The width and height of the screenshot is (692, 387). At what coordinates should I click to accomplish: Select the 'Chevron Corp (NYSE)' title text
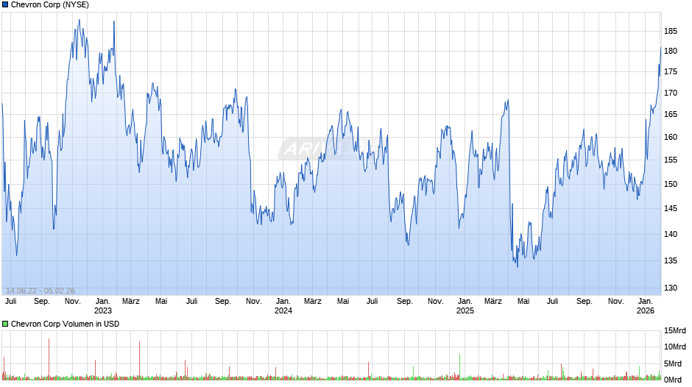click(50, 5)
